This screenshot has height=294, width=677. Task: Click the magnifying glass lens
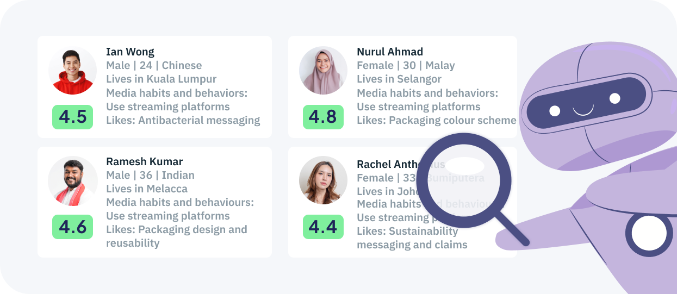point(468,180)
